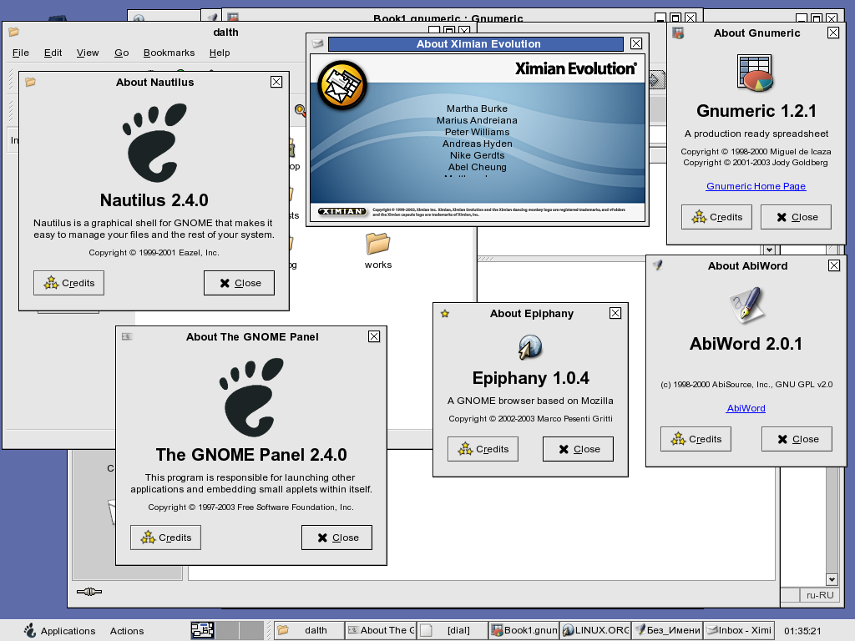The height and width of the screenshot is (641, 855).
Task: Click the panel clock showing 01:35:21
Action: coord(802,631)
